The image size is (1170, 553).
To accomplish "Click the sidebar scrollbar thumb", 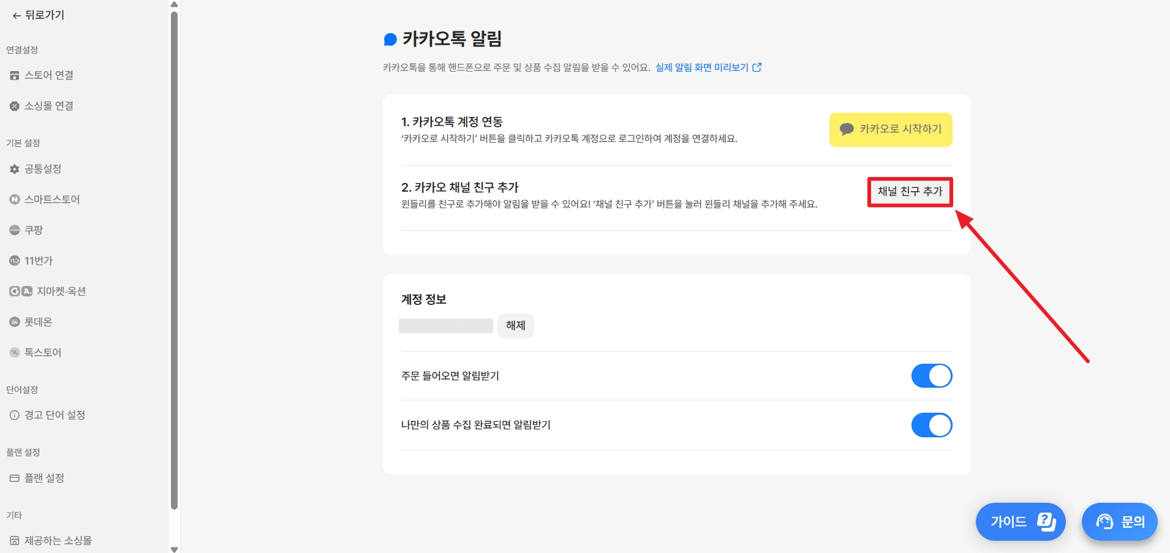I will [175, 260].
